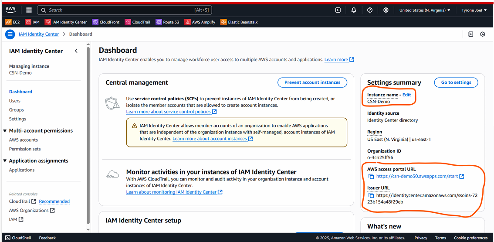Open the CloudTrail favorites shortcut
The height and width of the screenshot is (242, 494).
pos(138,22)
